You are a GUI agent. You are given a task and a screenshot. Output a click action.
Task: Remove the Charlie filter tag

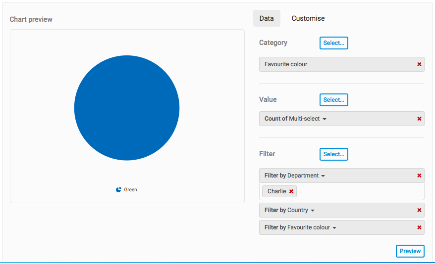(x=291, y=191)
